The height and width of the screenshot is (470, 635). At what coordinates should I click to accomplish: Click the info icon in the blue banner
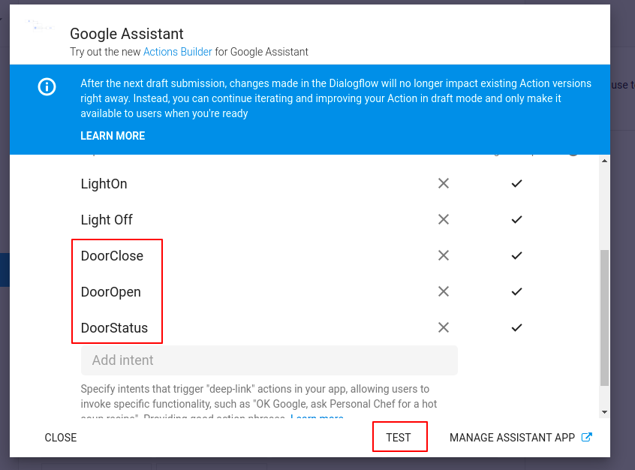[x=47, y=86]
